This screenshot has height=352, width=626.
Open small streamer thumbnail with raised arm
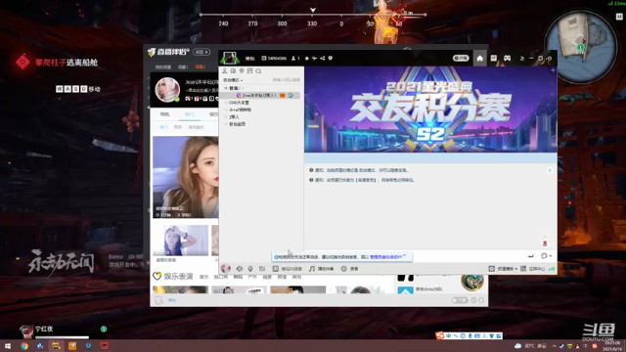click(180, 241)
